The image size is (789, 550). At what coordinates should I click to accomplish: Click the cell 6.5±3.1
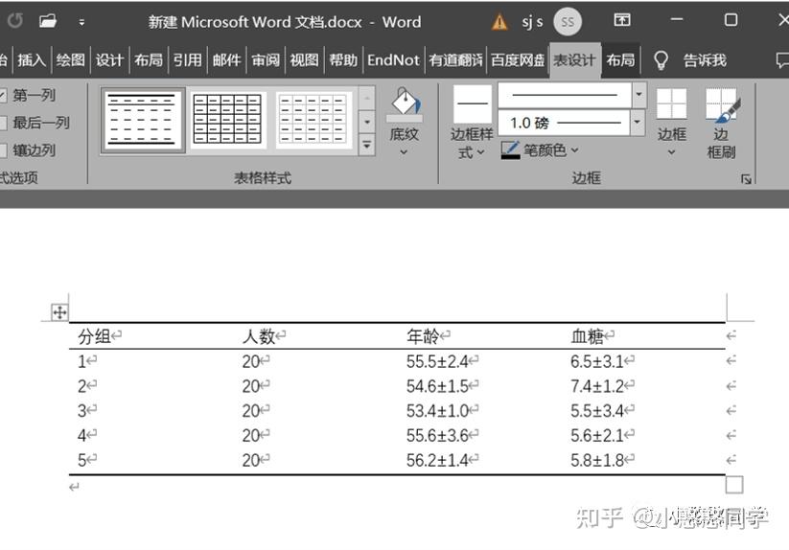coord(596,361)
